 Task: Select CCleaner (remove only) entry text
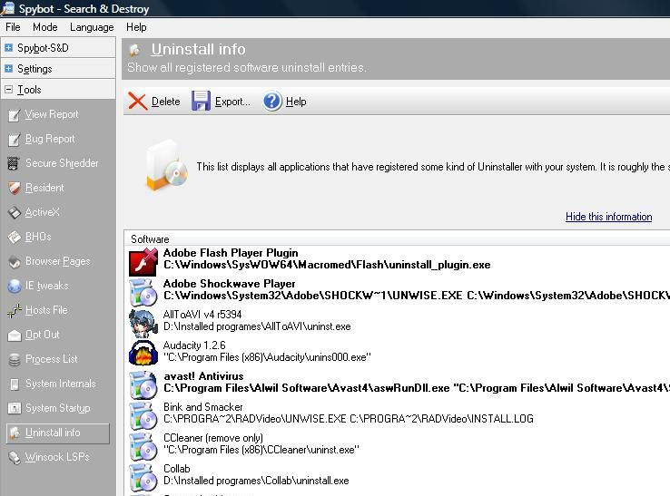click(213, 438)
